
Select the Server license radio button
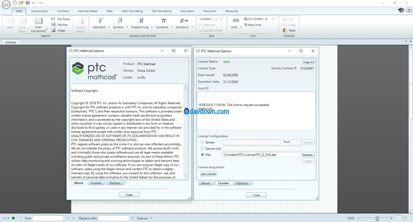pos(202,142)
